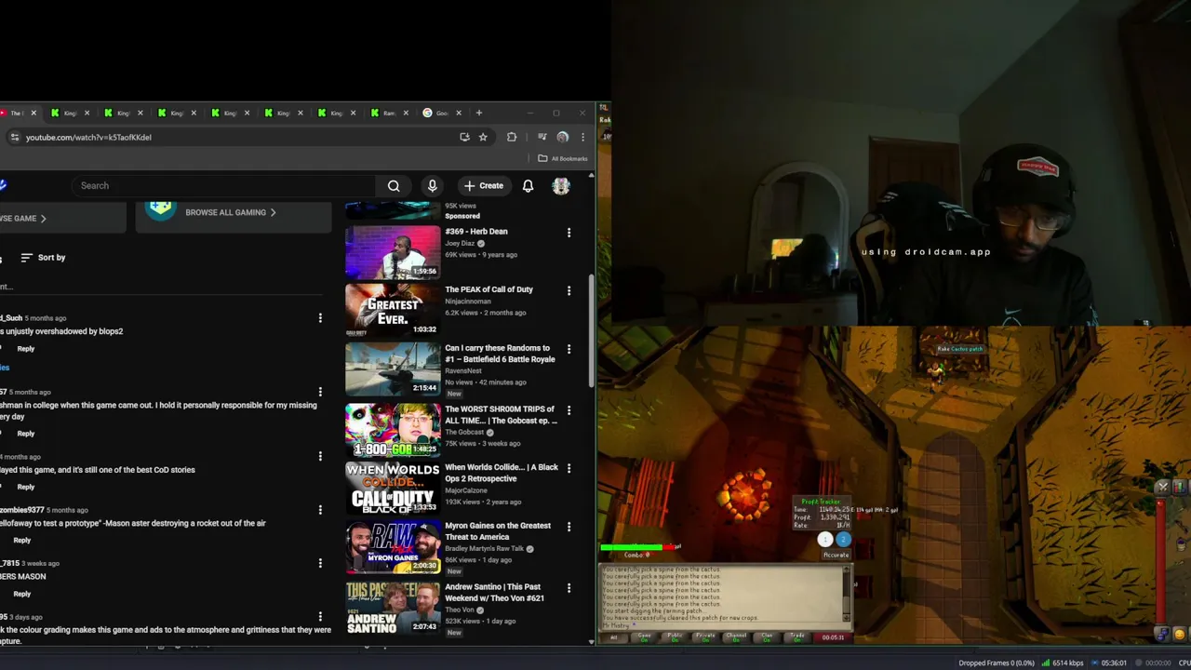Open a new browser tab with plus icon
This screenshot has width=1191, height=670.
(479, 113)
